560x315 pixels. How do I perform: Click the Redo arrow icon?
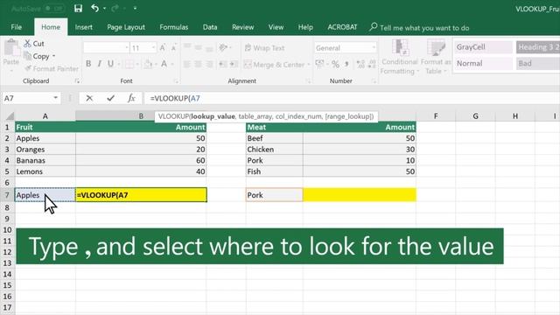tap(115, 8)
